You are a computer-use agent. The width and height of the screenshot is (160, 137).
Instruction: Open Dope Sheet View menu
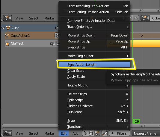19,18
